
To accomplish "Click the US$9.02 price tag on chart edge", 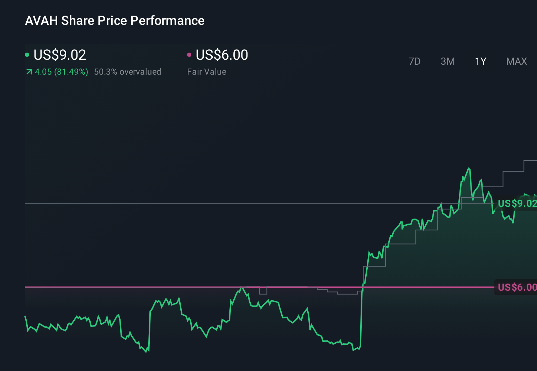I will (517, 204).
